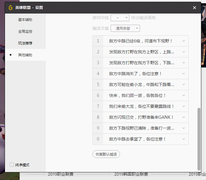206x180 pixels.
Task: Open the hotkey dropdown showing ~
Action: [120, 18]
